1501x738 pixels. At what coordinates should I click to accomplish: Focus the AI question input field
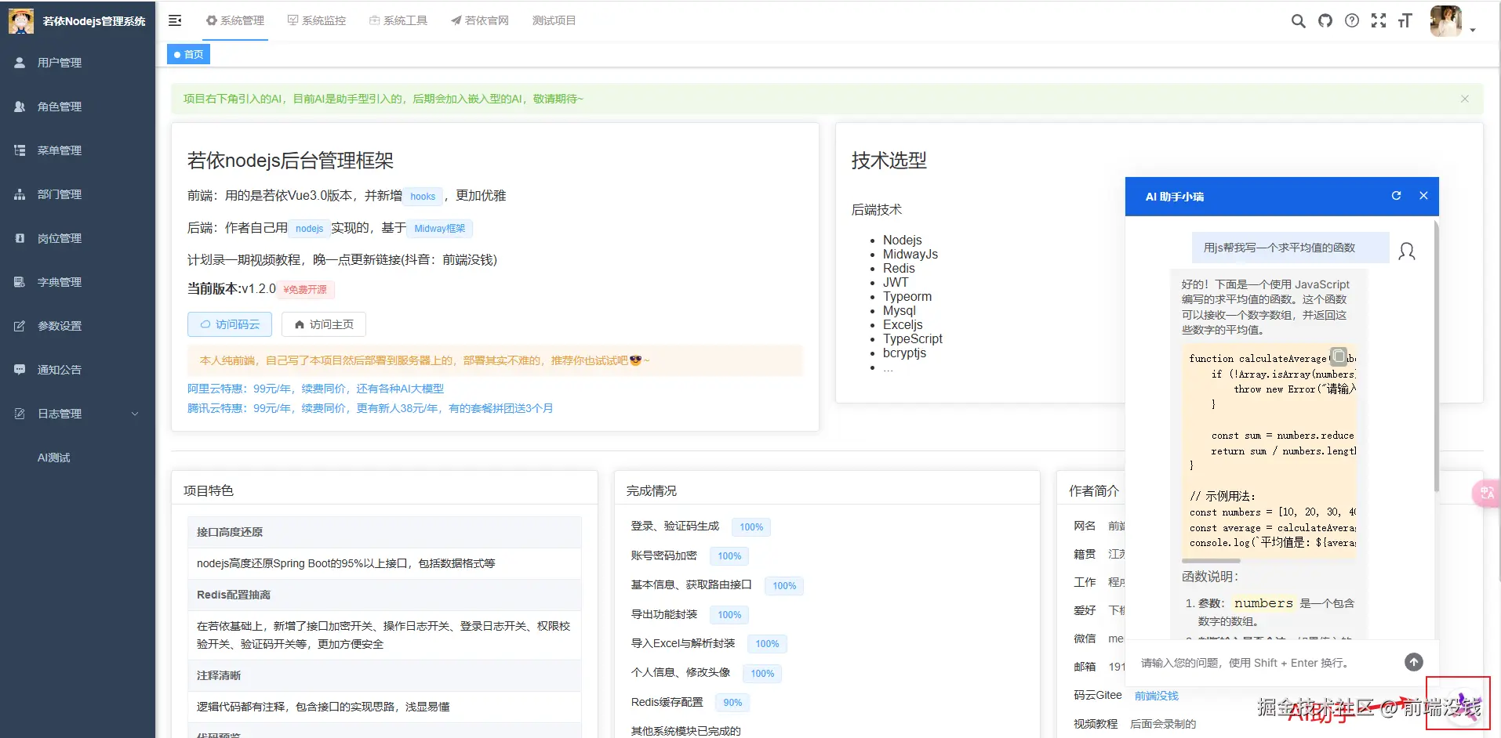point(1264,663)
